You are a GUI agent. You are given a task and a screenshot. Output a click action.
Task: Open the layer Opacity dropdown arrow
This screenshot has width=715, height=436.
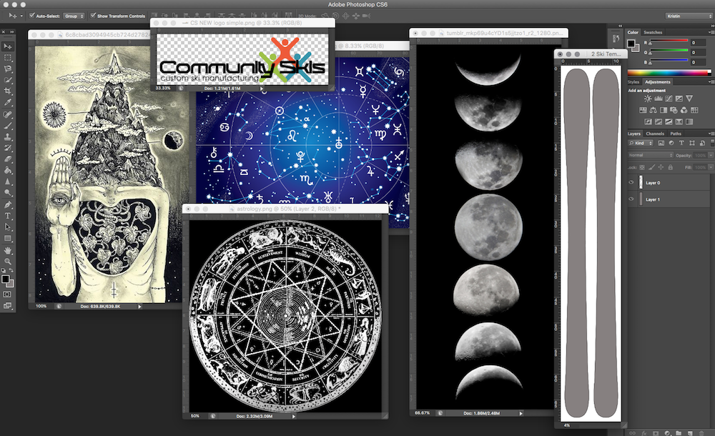click(x=711, y=156)
